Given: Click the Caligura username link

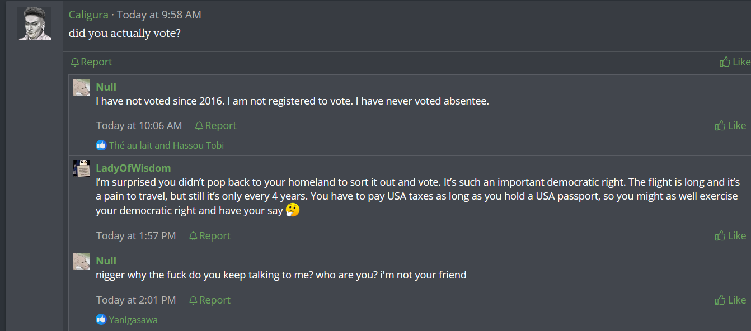Looking at the screenshot, I should coord(88,15).
